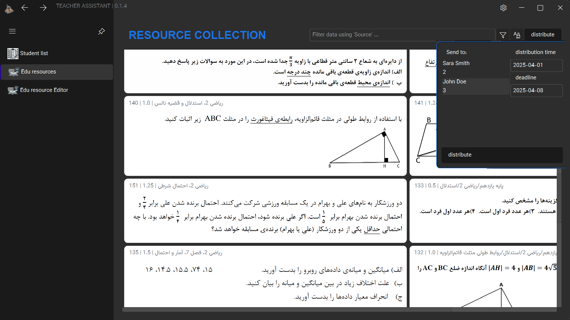The image size is (570, 320).
Task: Click the top distribute toolbar button
Action: pos(543,35)
